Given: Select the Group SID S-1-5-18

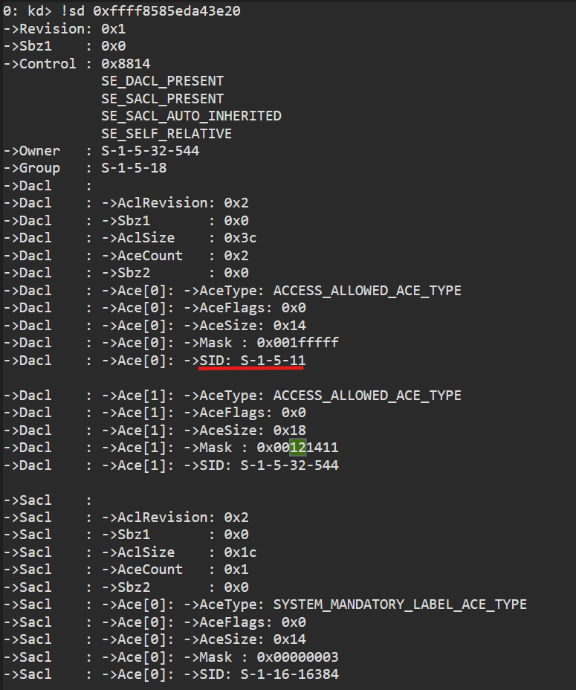Looking at the screenshot, I should pyautogui.click(x=135, y=168).
